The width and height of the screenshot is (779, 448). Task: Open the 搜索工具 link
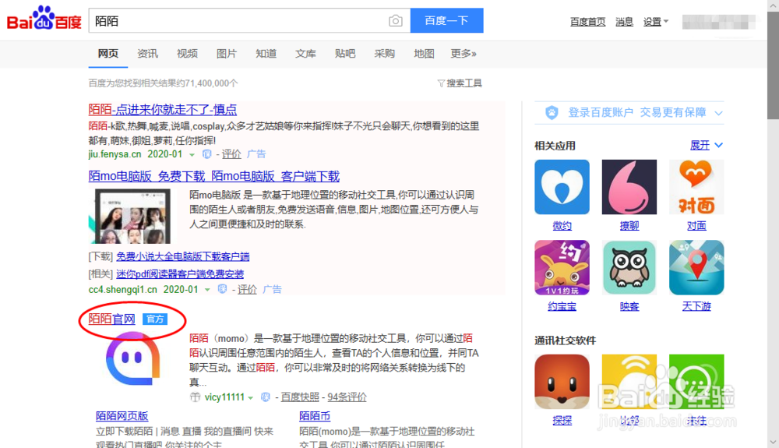[x=464, y=83]
